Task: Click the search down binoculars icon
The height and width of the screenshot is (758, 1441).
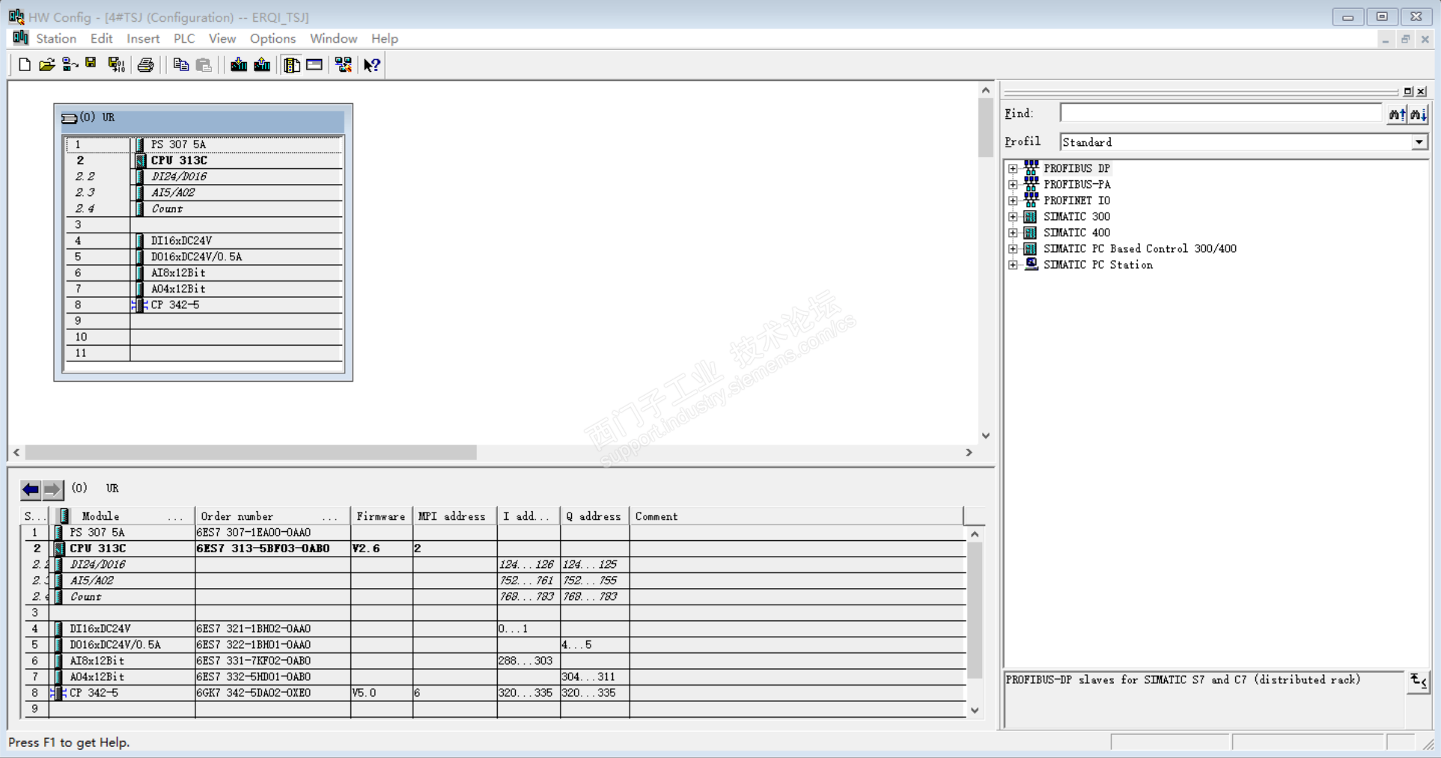Action: [1419, 114]
